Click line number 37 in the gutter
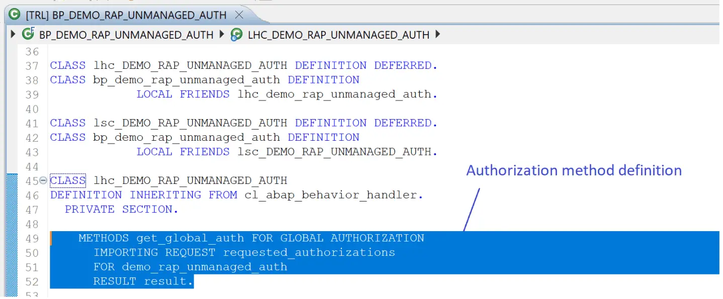Screen dimensions: 723x299 [x=32, y=66]
